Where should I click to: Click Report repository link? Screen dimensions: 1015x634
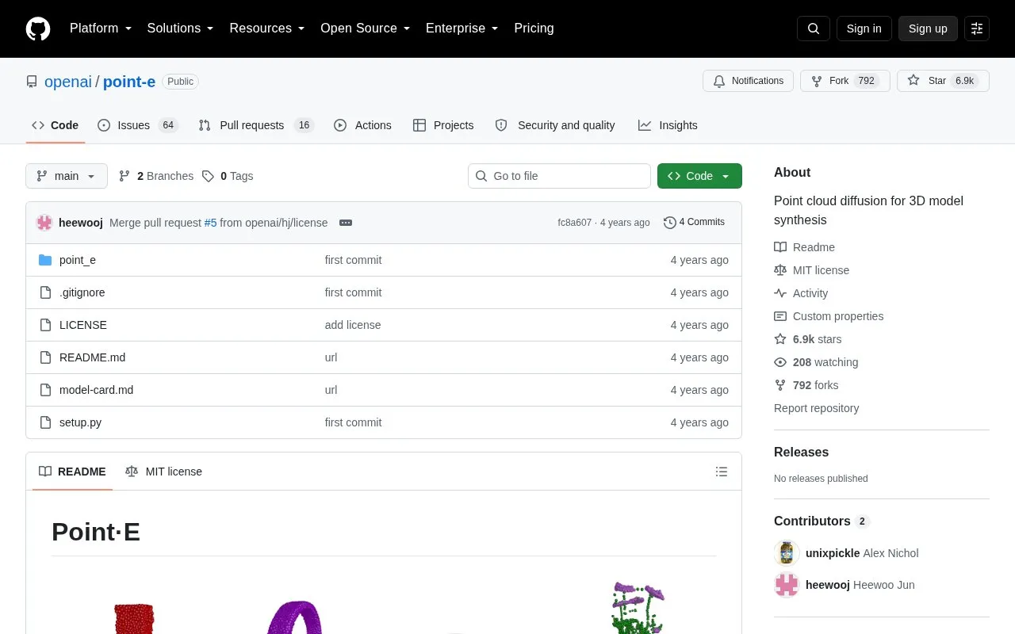(816, 408)
